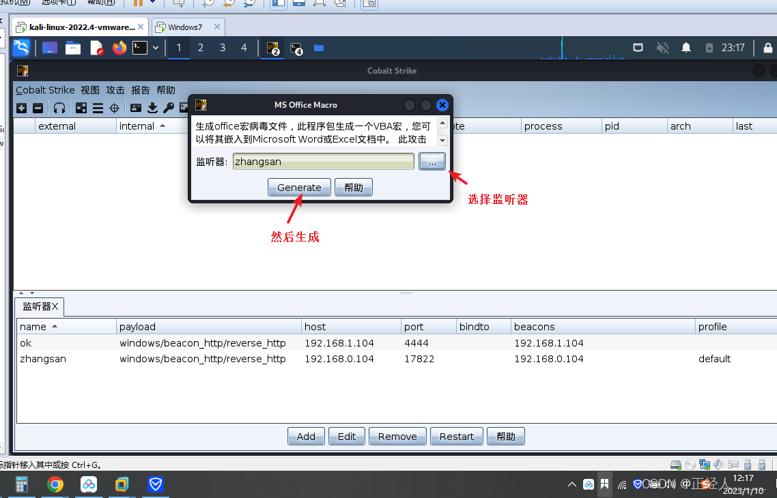Screen dimensions: 777x498
Task: Open listeners via the headphones icon
Action: click(x=59, y=108)
